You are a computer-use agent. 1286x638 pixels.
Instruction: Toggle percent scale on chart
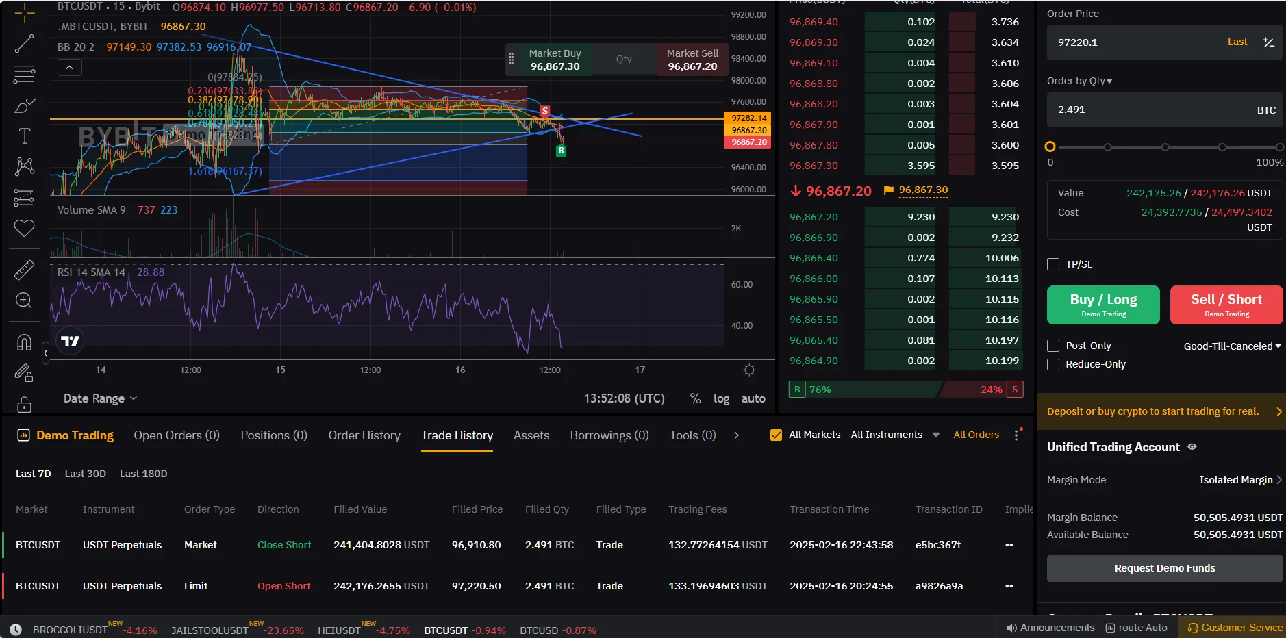coord(695,398)
